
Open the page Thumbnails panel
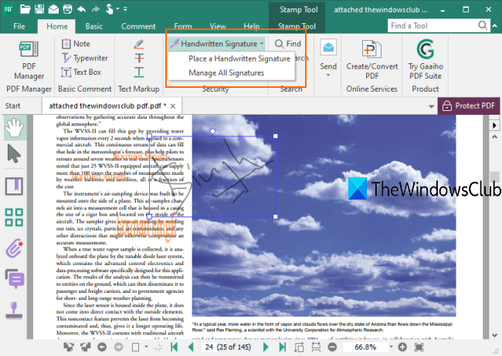pyautogui.click(x=14, y=217)
